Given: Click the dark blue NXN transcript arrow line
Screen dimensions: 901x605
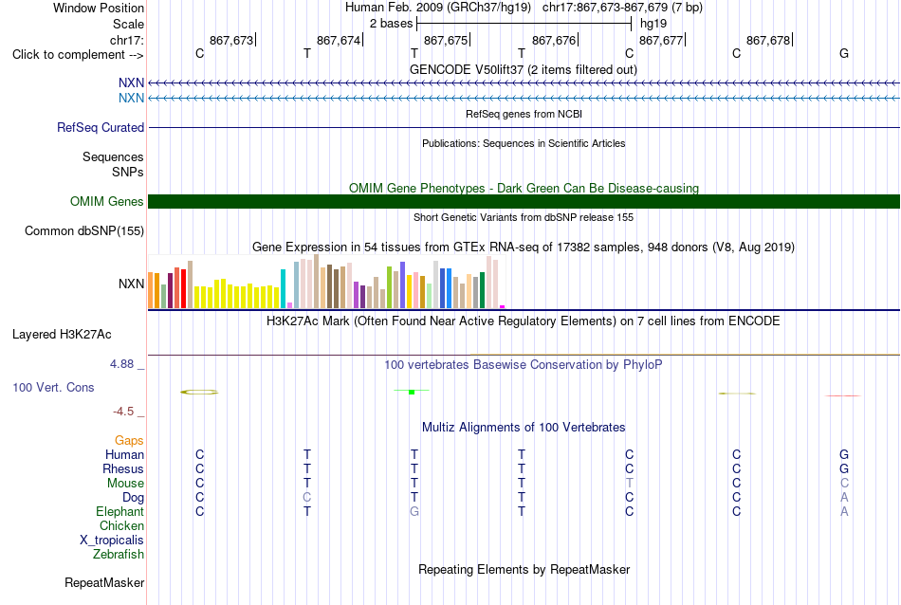Looking at the screenshot, I should tap(524, 83).
